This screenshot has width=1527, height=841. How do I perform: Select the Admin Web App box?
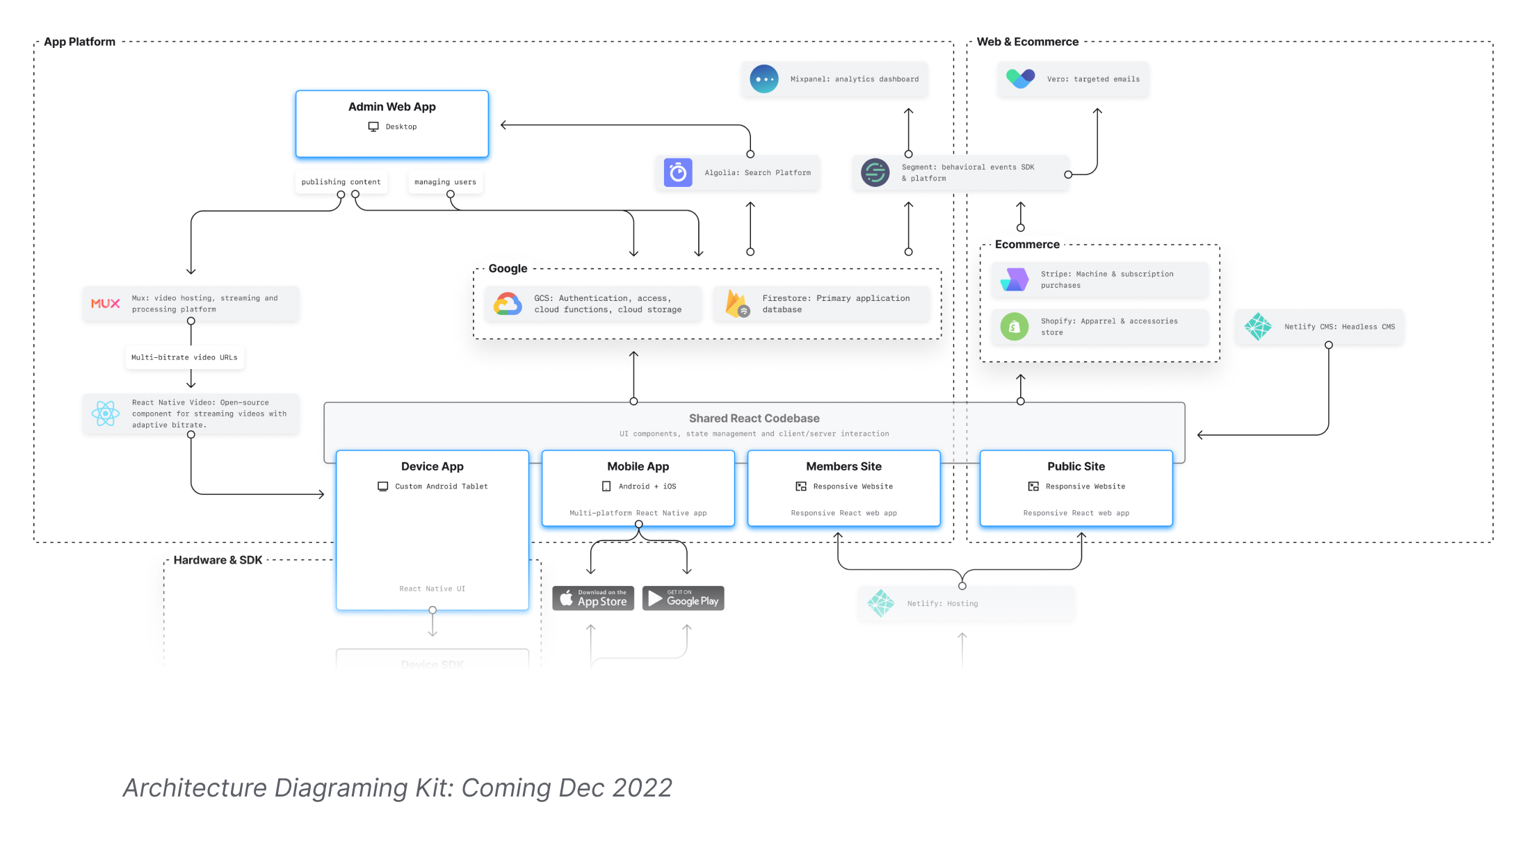pyautogui.click(x=392, y=124)
